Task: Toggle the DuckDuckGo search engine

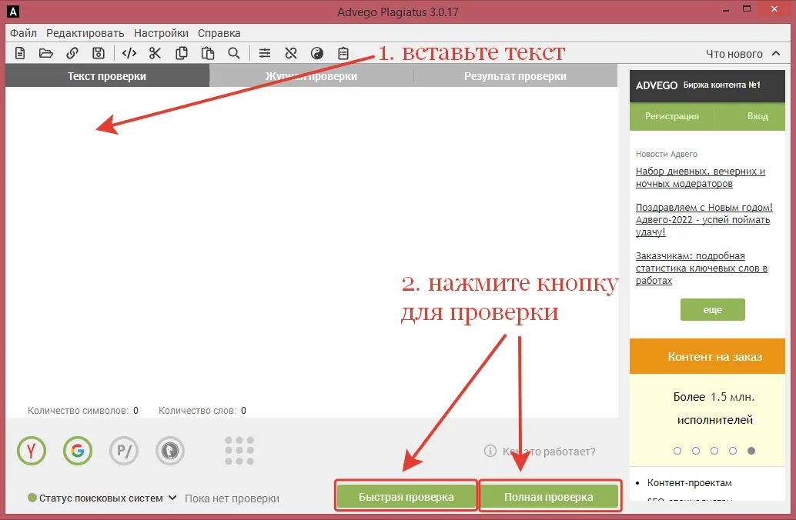Action: (x=169, y=451)
